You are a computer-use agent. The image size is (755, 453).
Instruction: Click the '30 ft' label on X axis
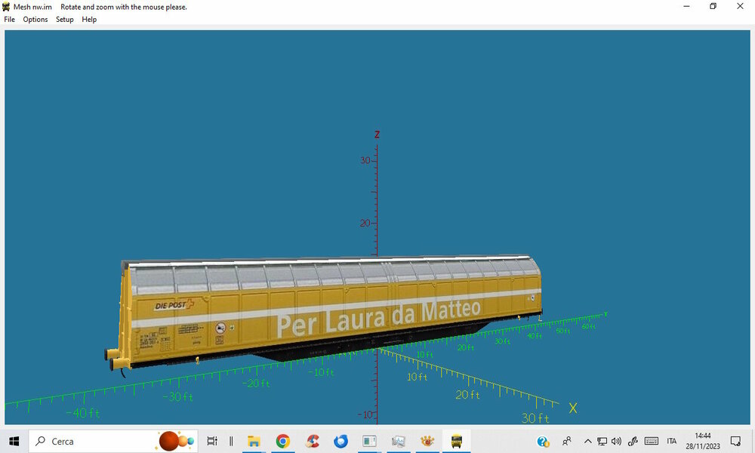click(535, 418)
